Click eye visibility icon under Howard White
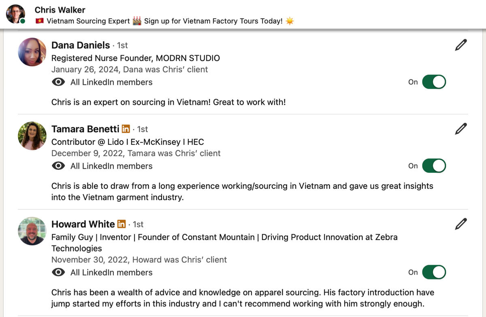The height and width of the screenshot is (317, 486). pyautogui.click(x=58, y=273)
